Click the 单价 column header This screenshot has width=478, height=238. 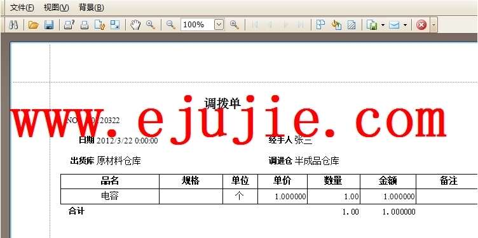pos(282,181)
